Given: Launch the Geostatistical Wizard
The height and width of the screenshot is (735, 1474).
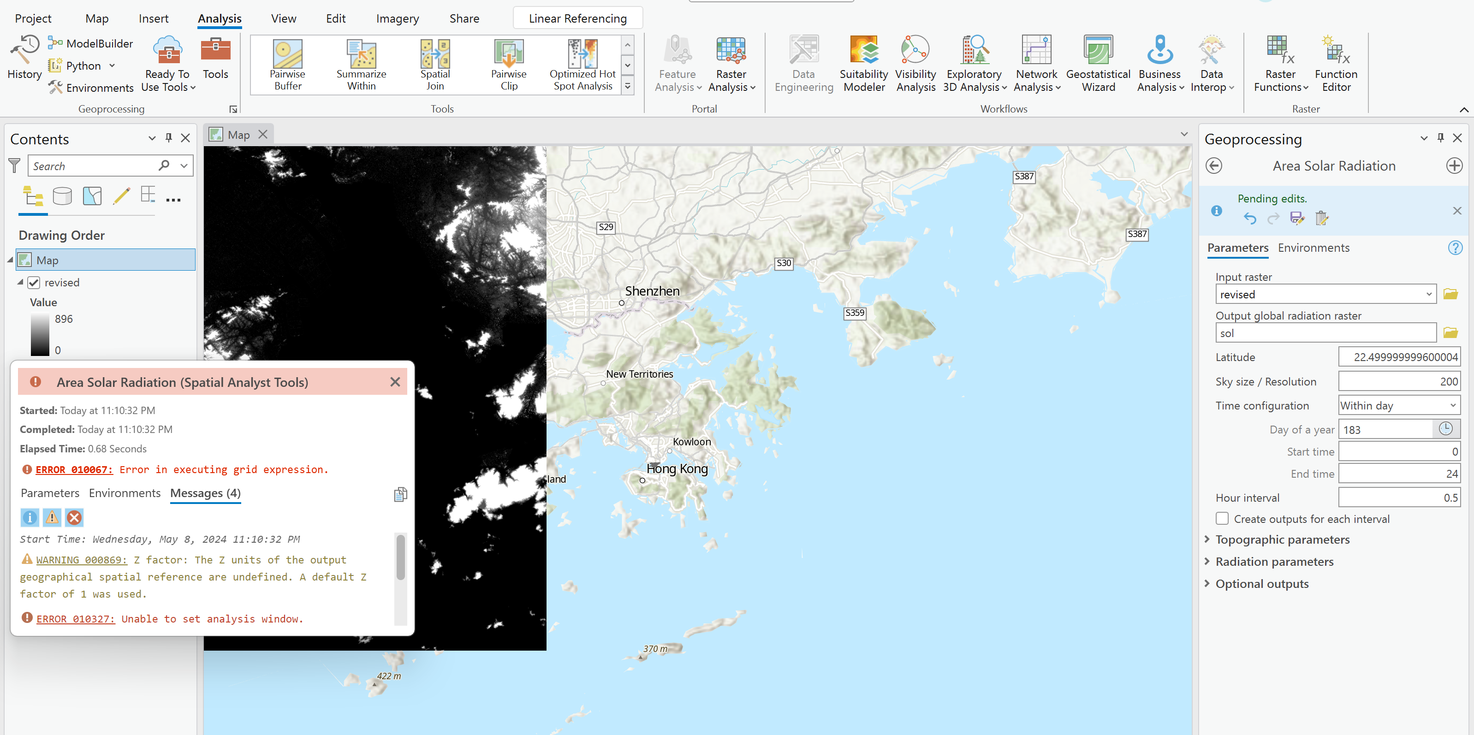Looking at the screenshot, I should [x=1098, y=63].
